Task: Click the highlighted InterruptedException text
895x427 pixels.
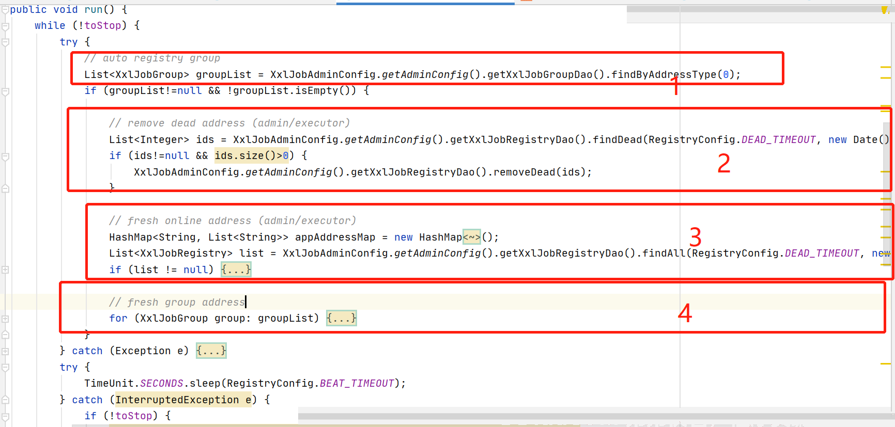Action: pos(177,400)
